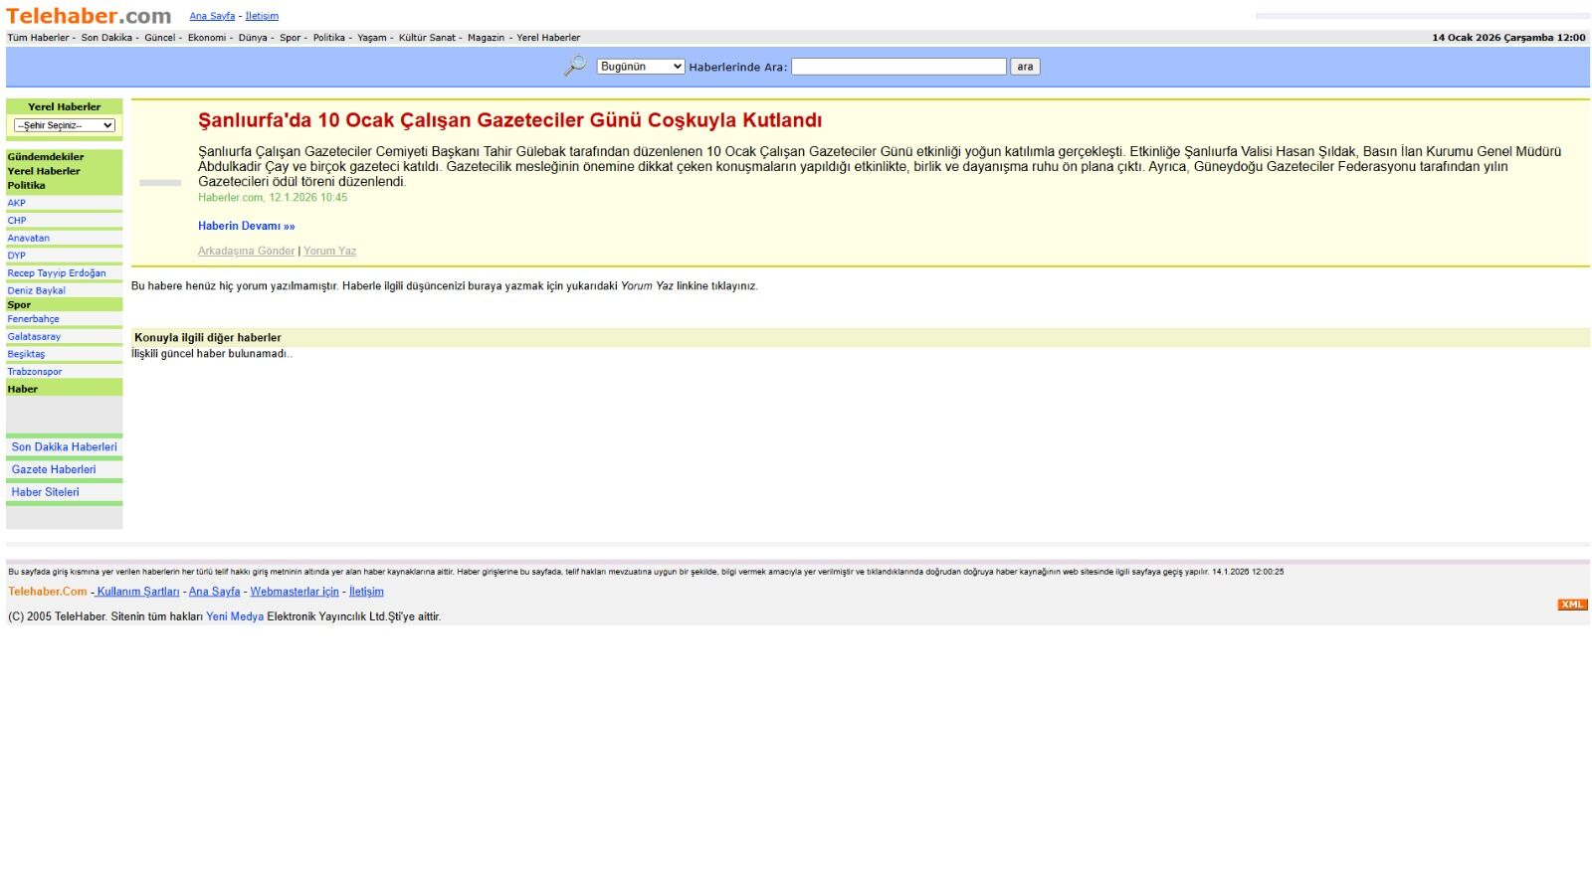Screen dimensions: 1592x869
Task: Go to Son Dakika Haberleri sidebar link
Action: pyautogui.click(x=65, y=447)
